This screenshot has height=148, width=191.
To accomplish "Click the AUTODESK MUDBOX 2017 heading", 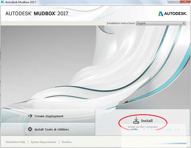I will 37,14.
